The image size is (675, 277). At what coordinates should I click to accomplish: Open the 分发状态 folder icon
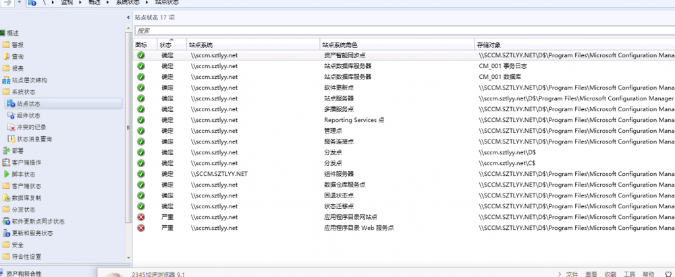[x=6, y=210]
